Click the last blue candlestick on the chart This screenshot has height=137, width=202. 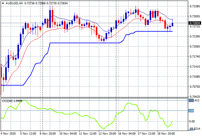(173, 24)
